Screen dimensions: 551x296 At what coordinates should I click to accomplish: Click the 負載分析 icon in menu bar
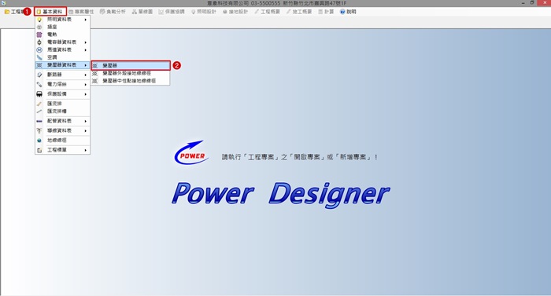(102, 12)
